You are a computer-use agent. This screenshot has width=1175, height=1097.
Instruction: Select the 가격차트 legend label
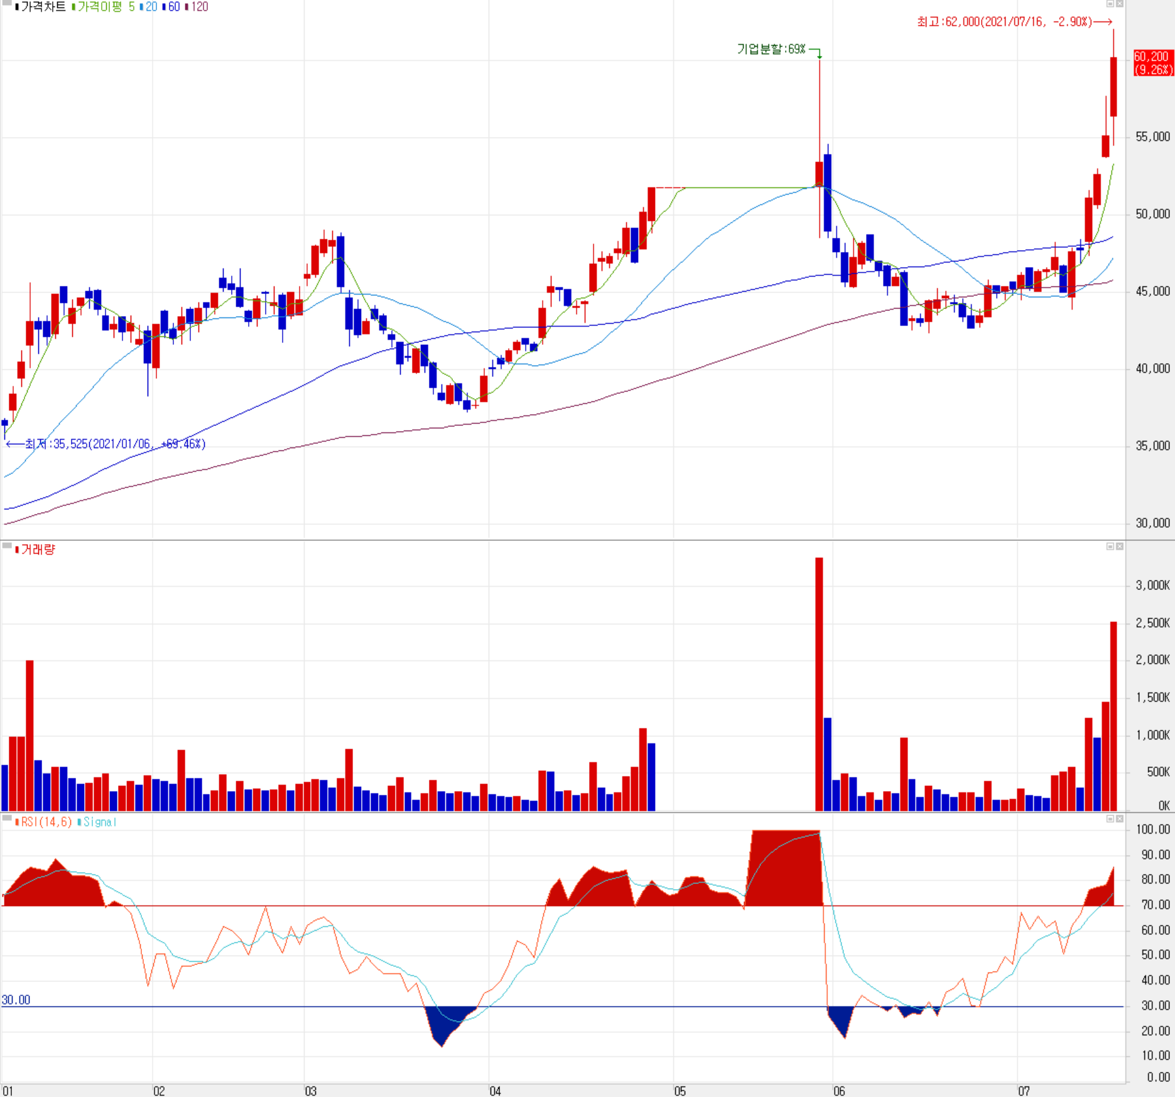coord(43,7)
